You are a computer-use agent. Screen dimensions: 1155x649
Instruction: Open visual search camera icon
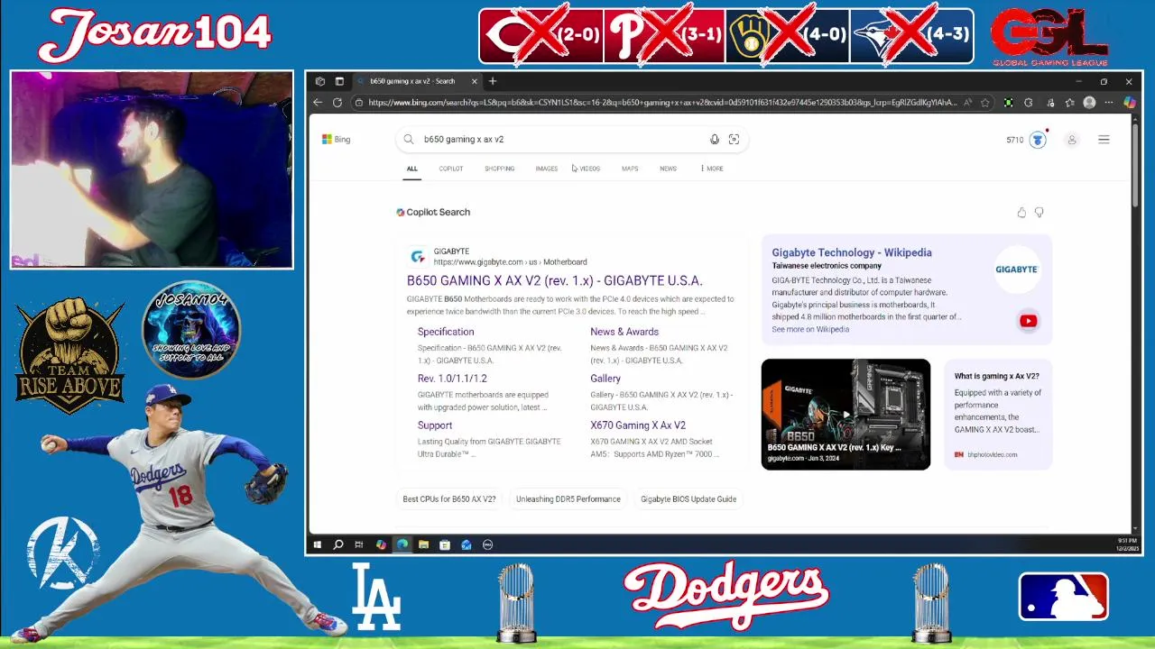(734, 140)
